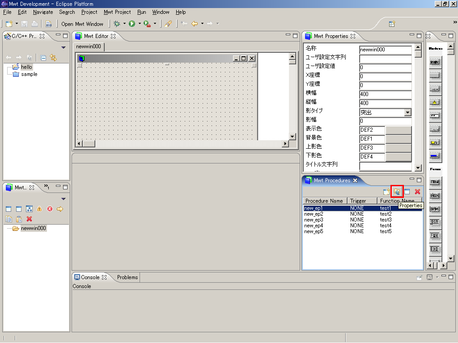The height and width of the screenshot is (343, 458).
Task: Click the test5 function name cell
Action: point(386,232)
